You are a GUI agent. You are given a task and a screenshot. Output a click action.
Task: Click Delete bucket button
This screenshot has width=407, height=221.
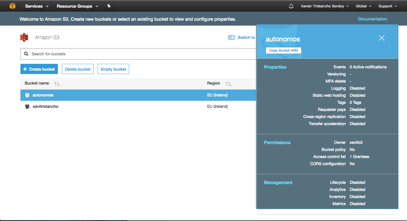[78, 69]
